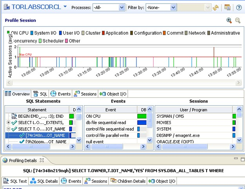Open the SQL Details tab

click(44, 181)
